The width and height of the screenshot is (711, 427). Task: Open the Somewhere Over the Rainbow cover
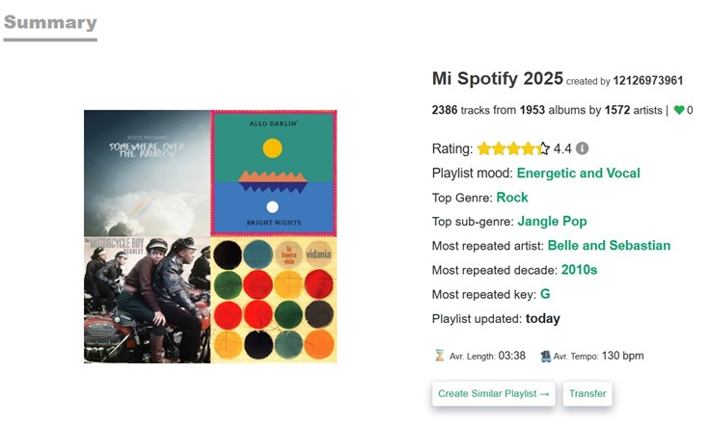click(147, 173)
